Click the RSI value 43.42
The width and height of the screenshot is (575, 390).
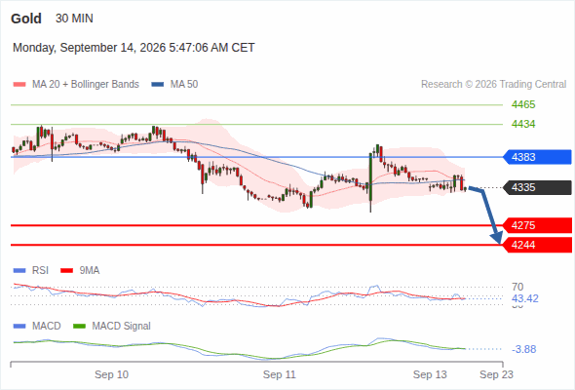click(525, 298)
